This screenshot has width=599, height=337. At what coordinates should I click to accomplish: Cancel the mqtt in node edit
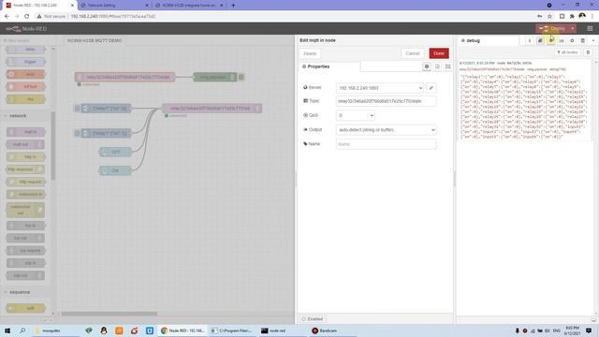pyautogui.click(x=413, y=53)
